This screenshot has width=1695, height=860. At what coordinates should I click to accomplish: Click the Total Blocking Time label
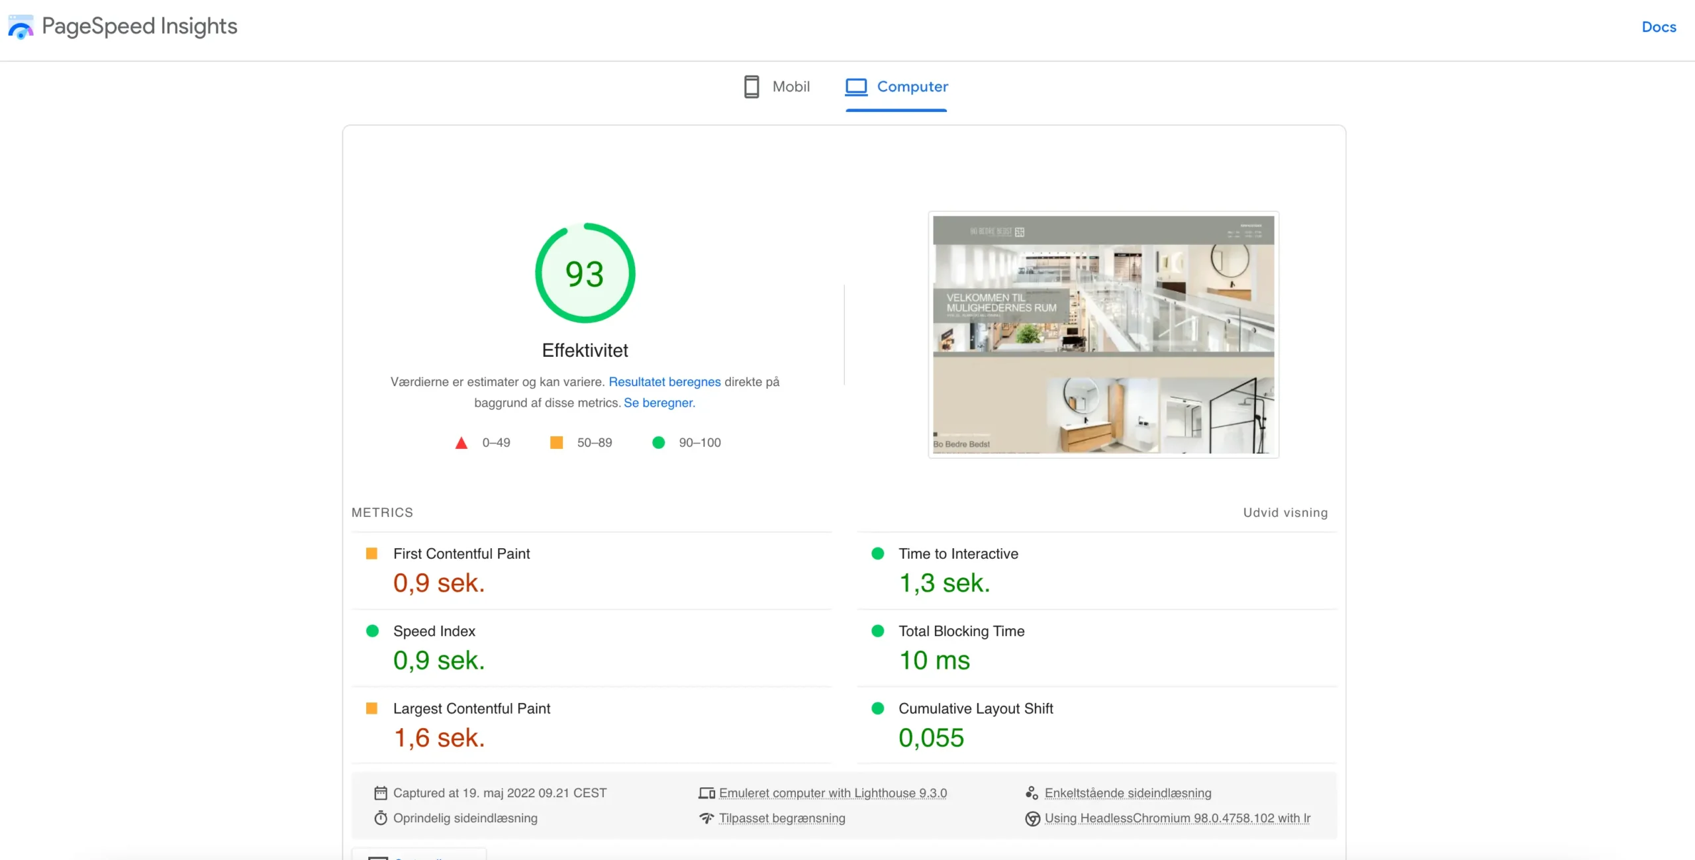pos(961,632)
